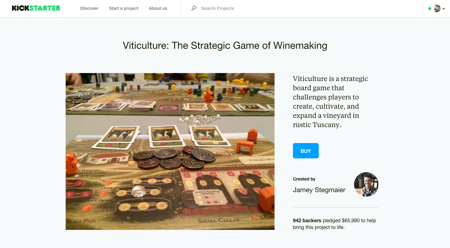This screenshot has height=248, width=450.
Task: Click the 942 backers text
Action: point(307,220)
